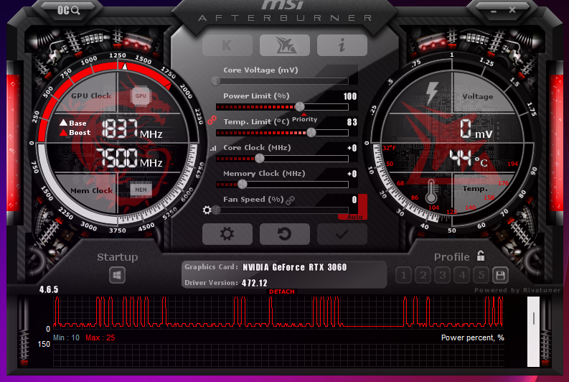Save profile using the floppy disk icon
The image size is (569, 382).
[500, 276]
